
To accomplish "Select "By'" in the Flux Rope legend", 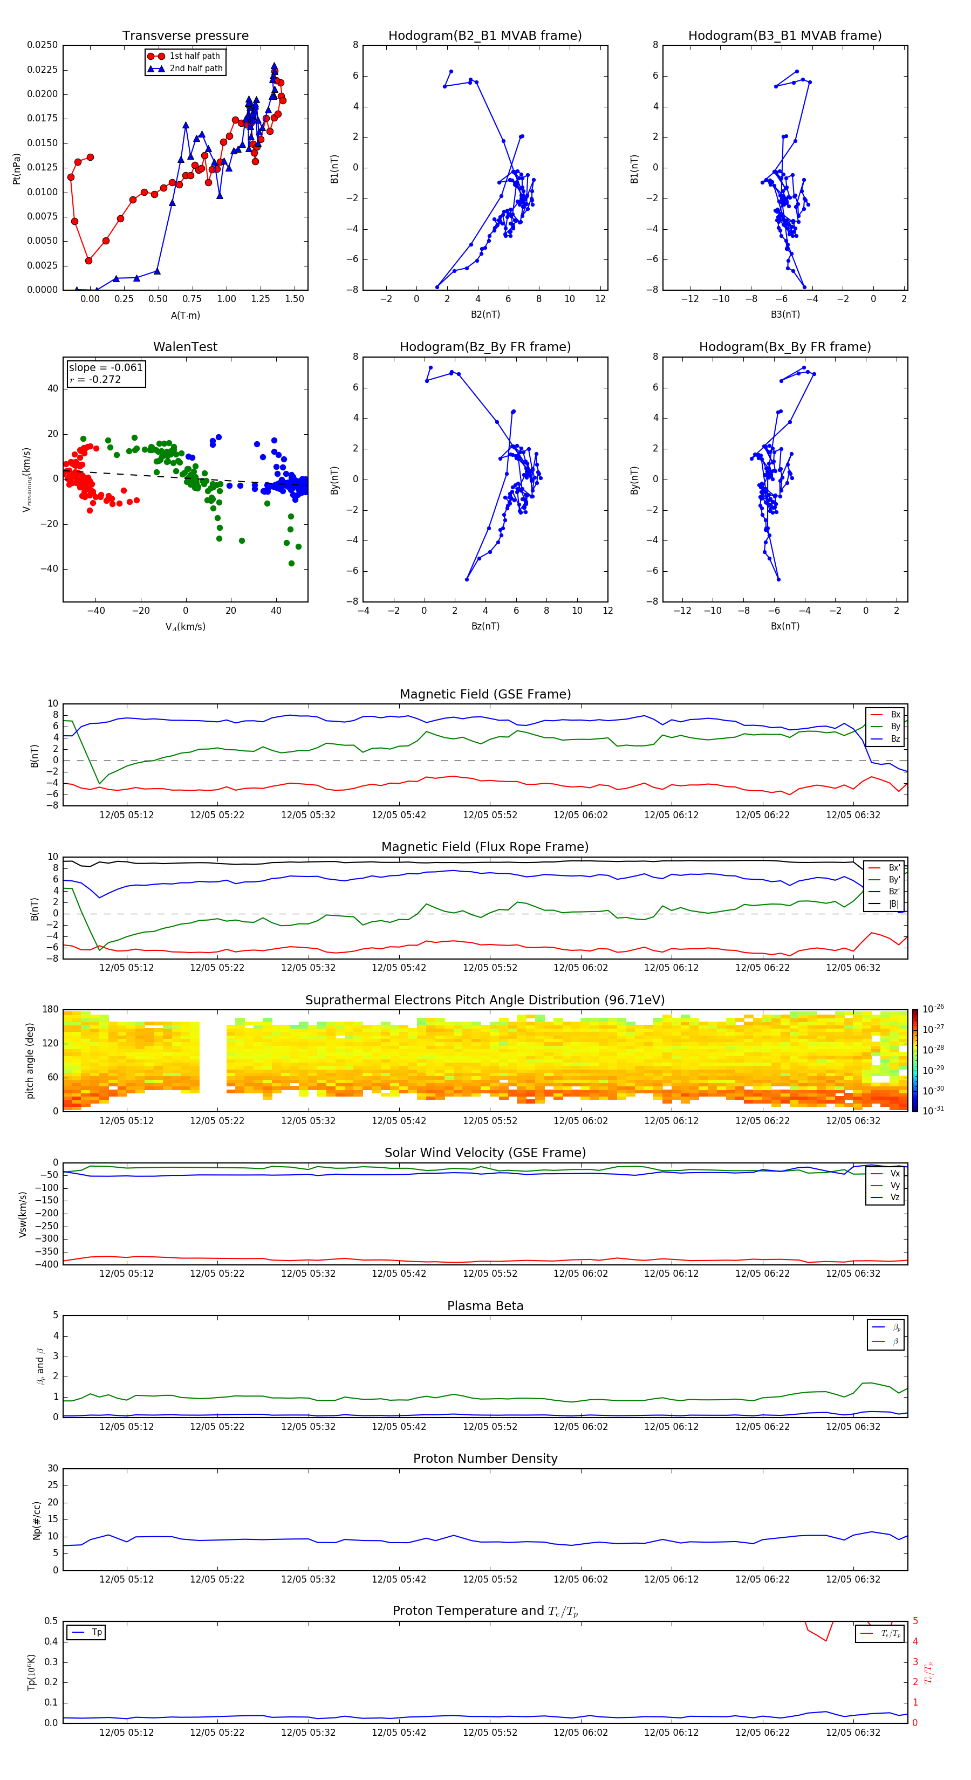I will [885, 880].
